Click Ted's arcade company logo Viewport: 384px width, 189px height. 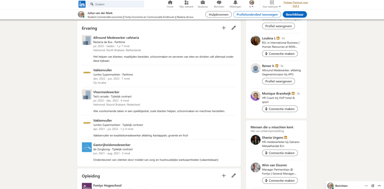click(87, 94)
